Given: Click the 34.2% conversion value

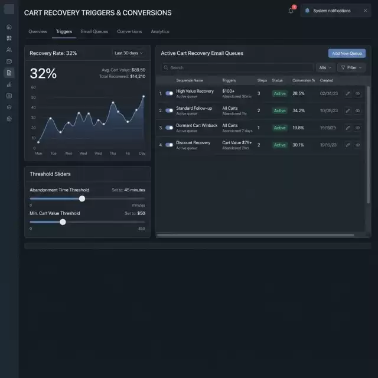Looking at the screenshot, I should (298, 110).
